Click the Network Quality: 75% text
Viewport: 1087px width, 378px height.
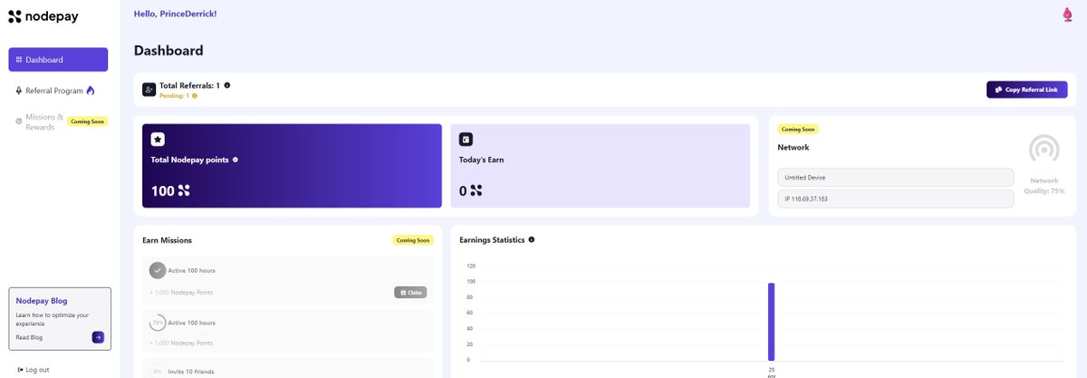1044,185
